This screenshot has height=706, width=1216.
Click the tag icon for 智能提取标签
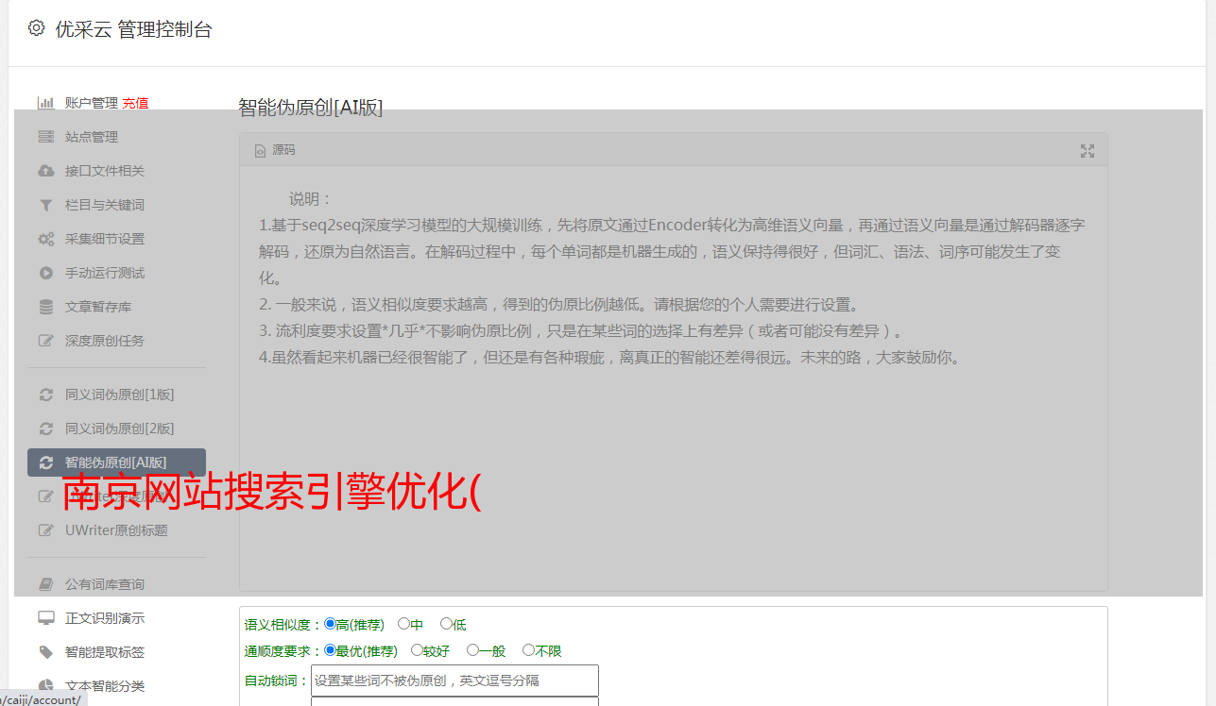pos(45,652)
